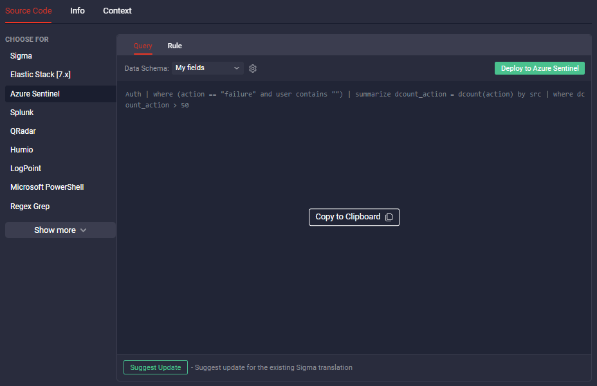Select the Source Code tab
The image size is (597, 386).
pos(28,11)
